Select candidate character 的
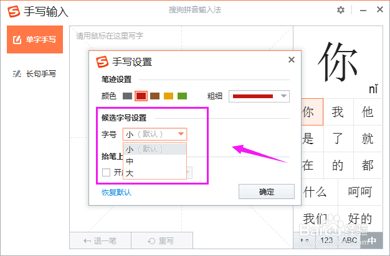The image size is (390, 256). [x=338, y=165]
